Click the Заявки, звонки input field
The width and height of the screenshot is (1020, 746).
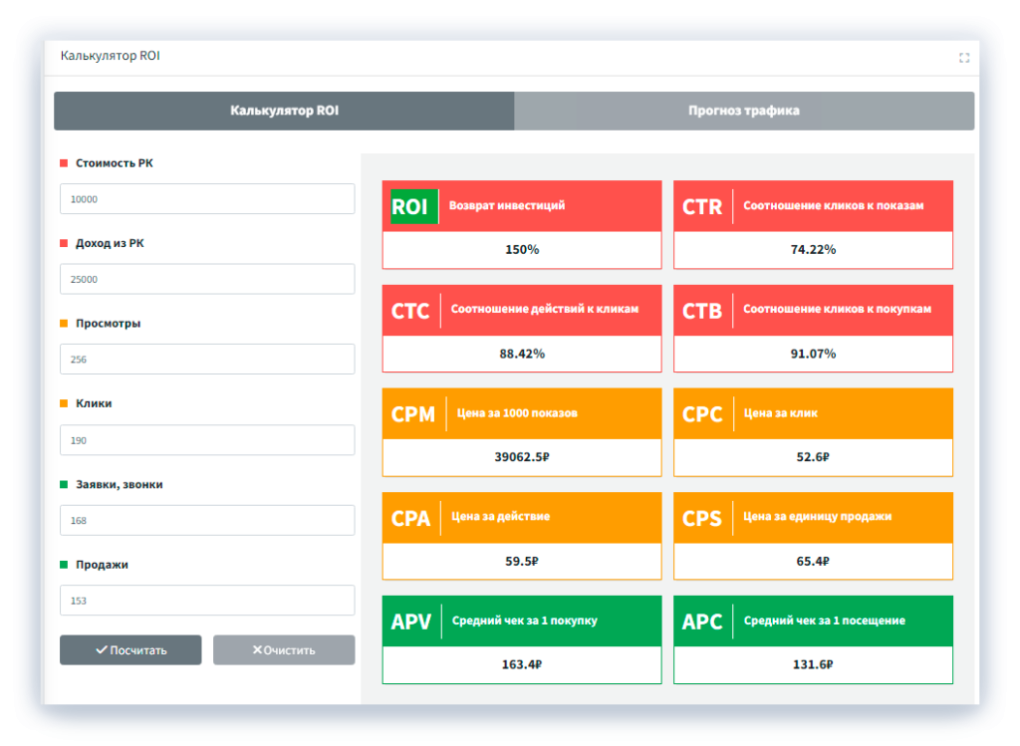(x=207, y=520)
